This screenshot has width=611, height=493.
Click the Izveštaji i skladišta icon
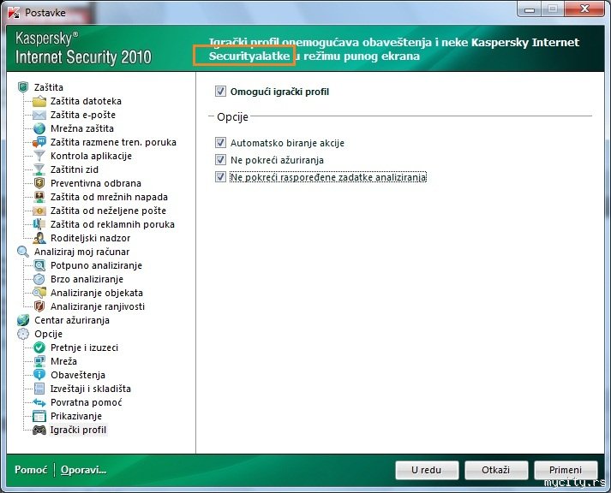39,389
